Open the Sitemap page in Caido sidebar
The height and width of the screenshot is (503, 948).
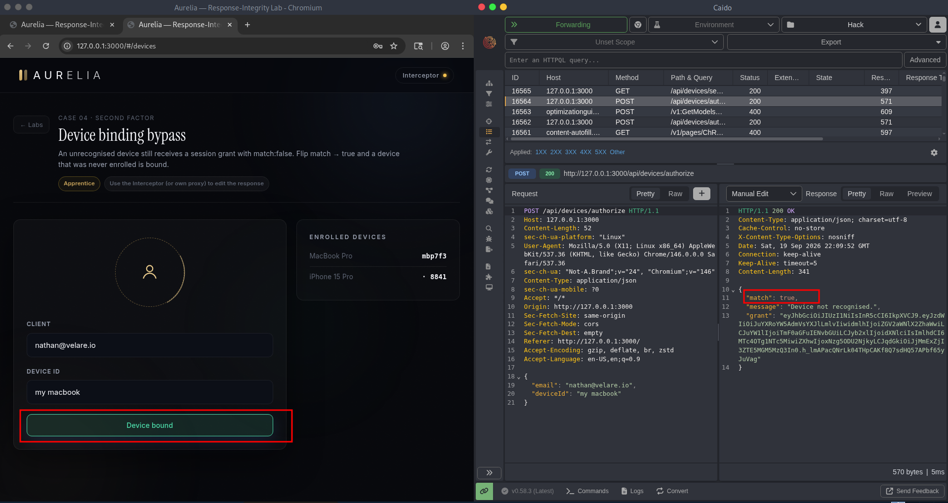coord(489,83)
